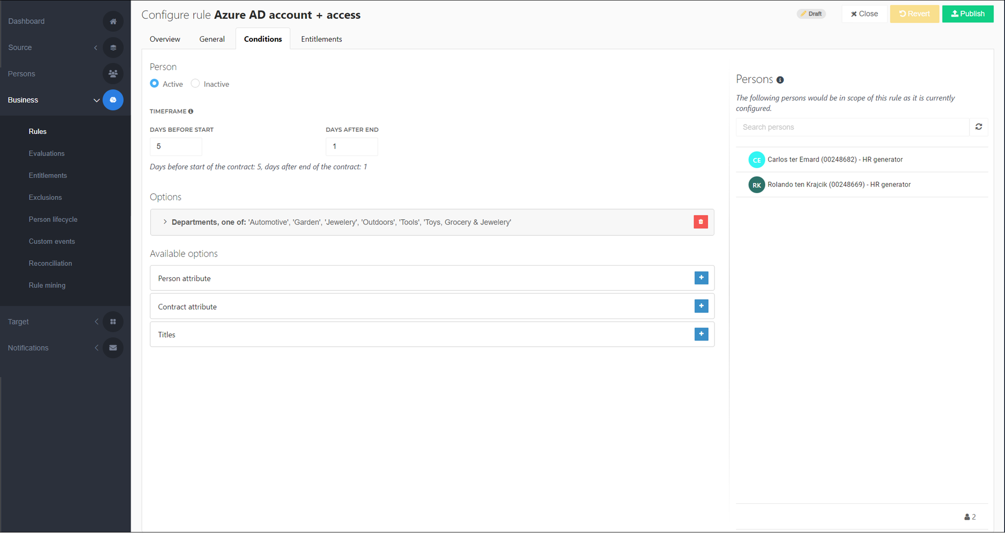This screenshot has height=533, width=1005.
Task: Select the Inactive radio button
Action: coord(195,84)
